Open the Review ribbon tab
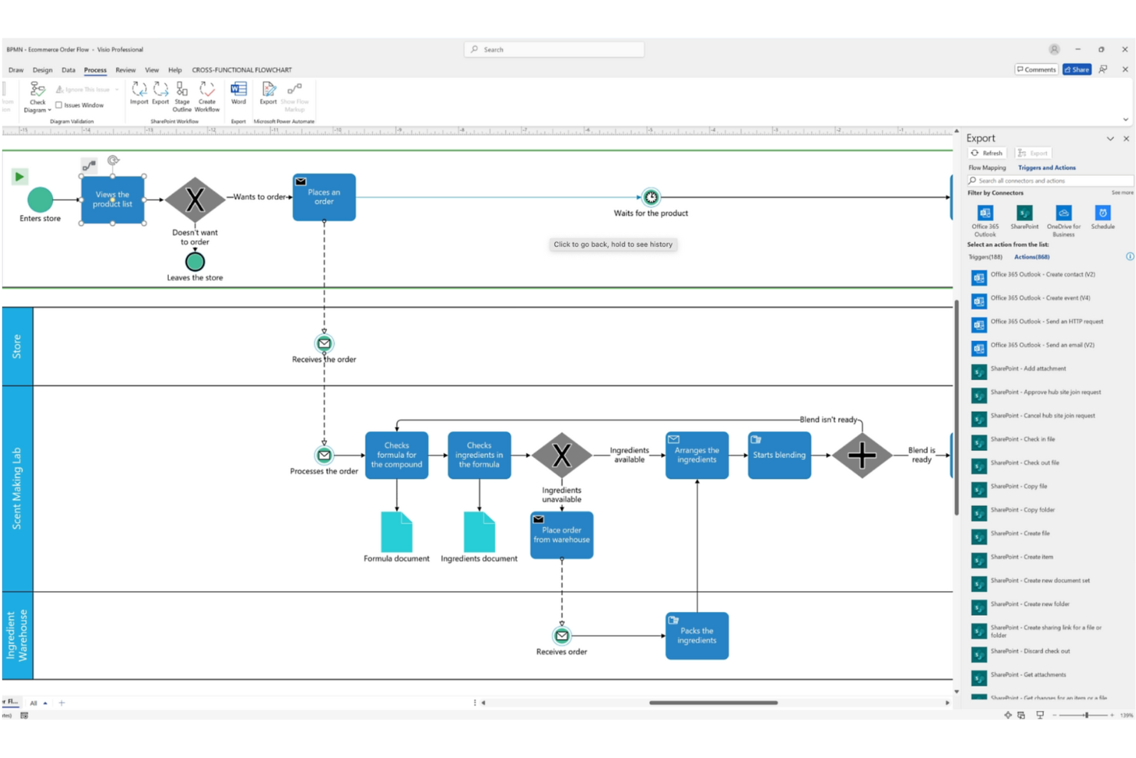The image size is (1136, 758). (x=125, y=70)
